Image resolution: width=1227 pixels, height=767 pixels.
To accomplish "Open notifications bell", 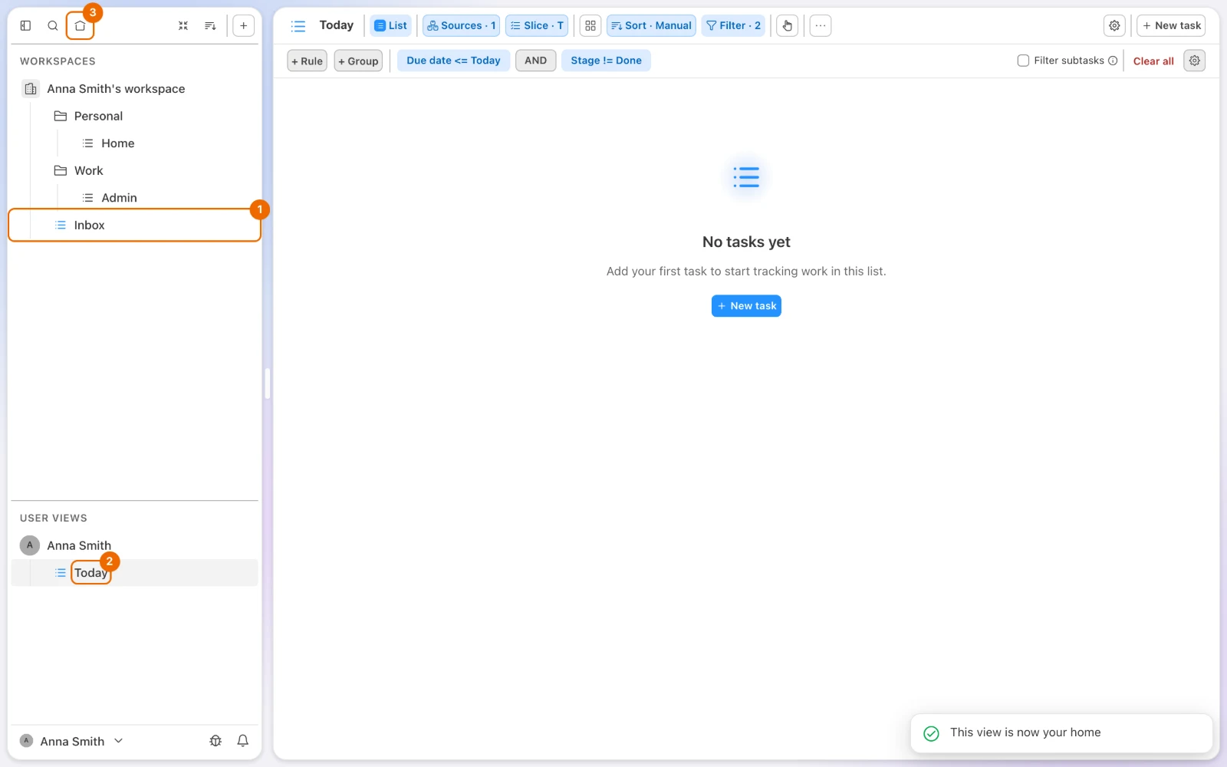I will point(243,741).
